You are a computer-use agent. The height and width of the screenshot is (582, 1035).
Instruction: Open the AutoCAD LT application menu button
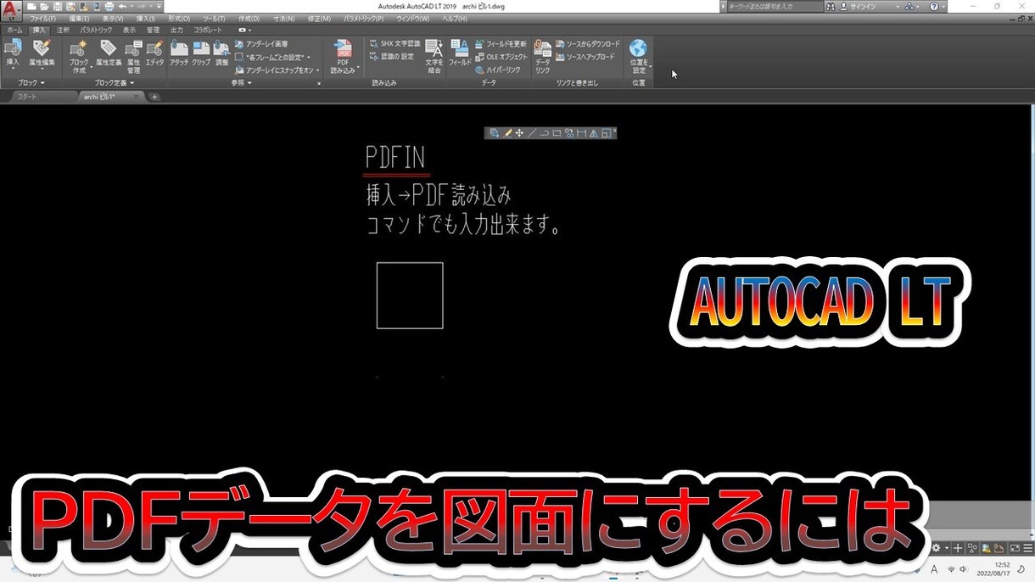pos(11,11)
